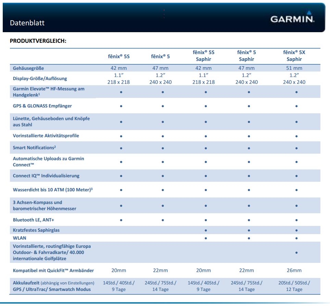
Task: Click "20mm" QuickFit value under plain fēnix 5S
Action: click(119, 270)
